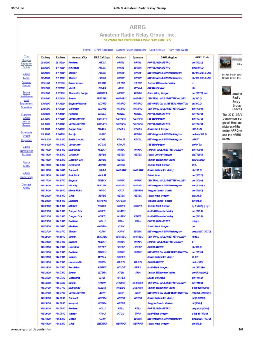Select the Weiser city cell
Viewport: 254px width, 338px height.
(x=72, y=314)
